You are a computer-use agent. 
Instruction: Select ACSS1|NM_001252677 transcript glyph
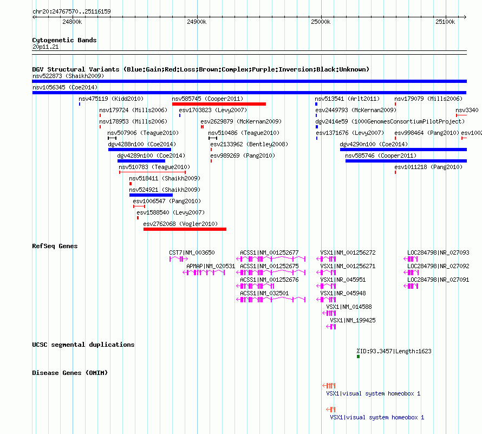click(x=271, y=259)
